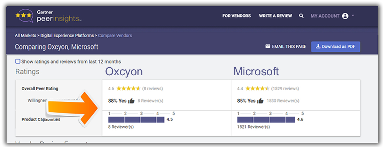Click Oxcyon's product capabilities rating bar
The width and height of the screenshot is (383, 147).
tap(136, 119)
